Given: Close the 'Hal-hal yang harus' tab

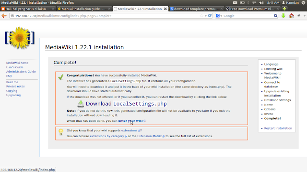Looking at the screenshot, I should click(x=53, y=9).
